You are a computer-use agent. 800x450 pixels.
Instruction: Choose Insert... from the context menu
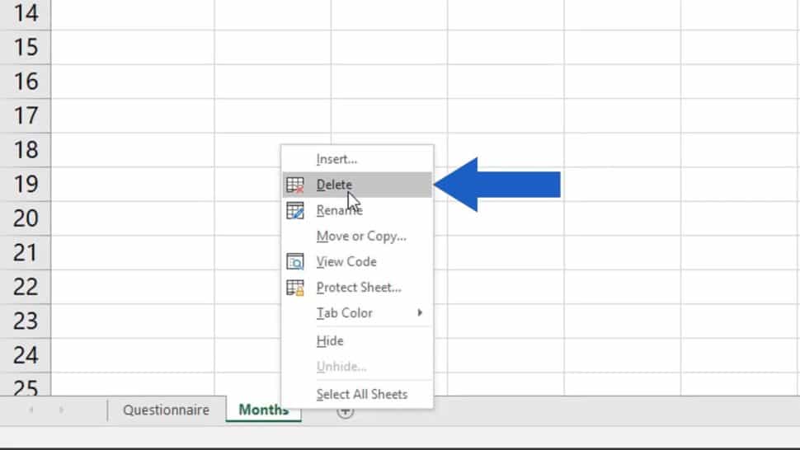point(357,159)
